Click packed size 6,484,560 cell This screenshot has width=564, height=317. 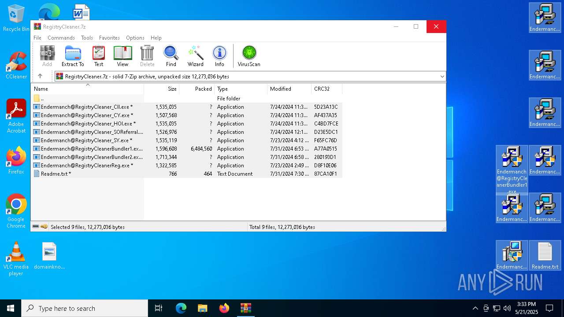click(x=201, y=149)
